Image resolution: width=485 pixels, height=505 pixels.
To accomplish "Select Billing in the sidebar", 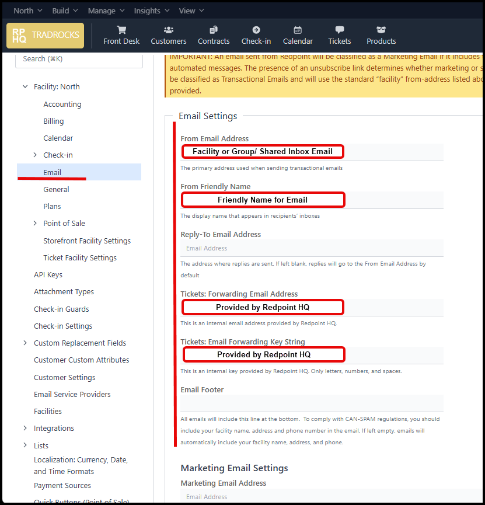I will [54, 121].
